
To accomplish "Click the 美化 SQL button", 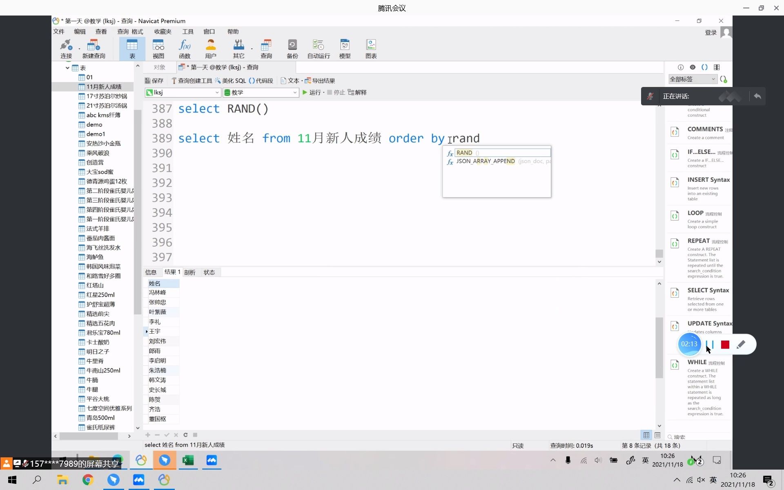I will click(231, 81).
